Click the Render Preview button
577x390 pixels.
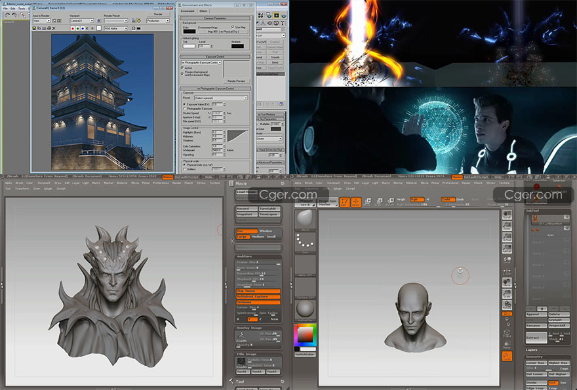click(236, 81)
